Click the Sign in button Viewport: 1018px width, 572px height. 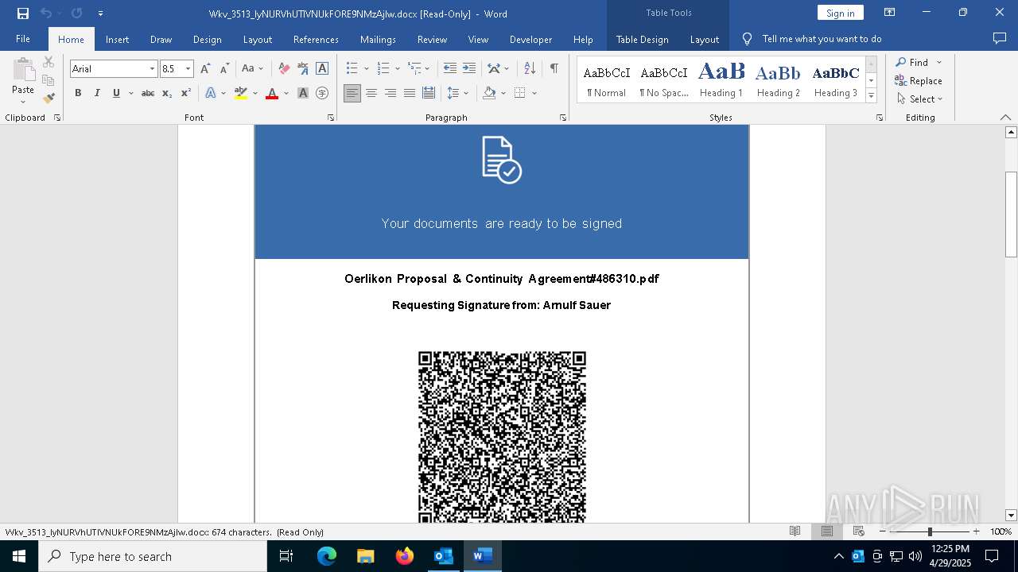(x=840, y=13)
